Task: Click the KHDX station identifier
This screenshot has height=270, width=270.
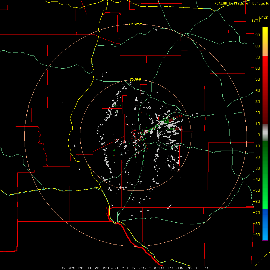Action: [159, 268]
